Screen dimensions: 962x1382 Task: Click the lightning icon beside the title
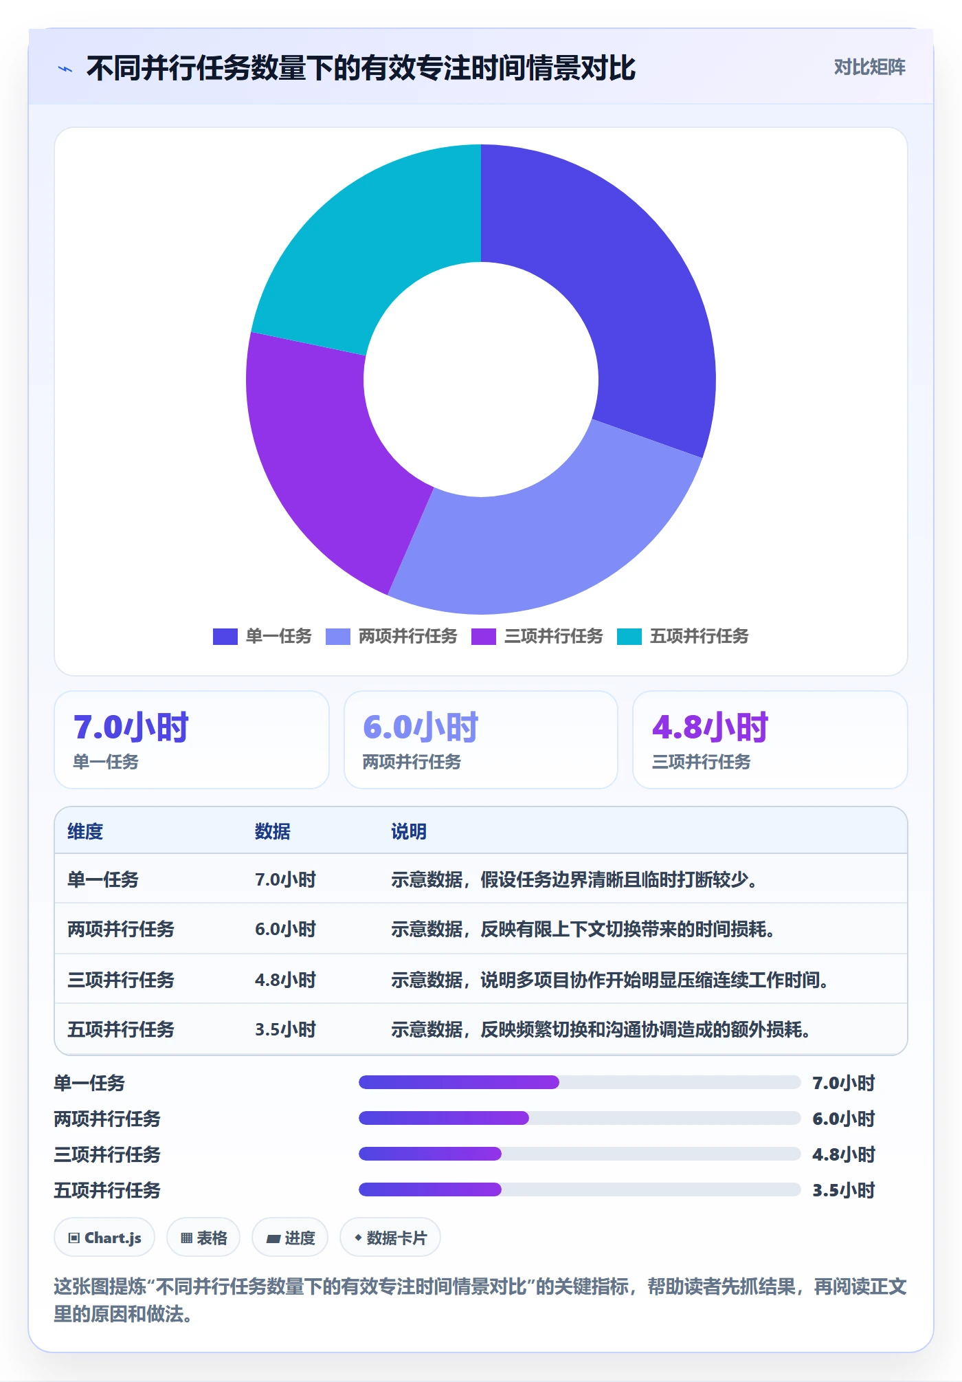pyautogui.click(x=65, y=69)
